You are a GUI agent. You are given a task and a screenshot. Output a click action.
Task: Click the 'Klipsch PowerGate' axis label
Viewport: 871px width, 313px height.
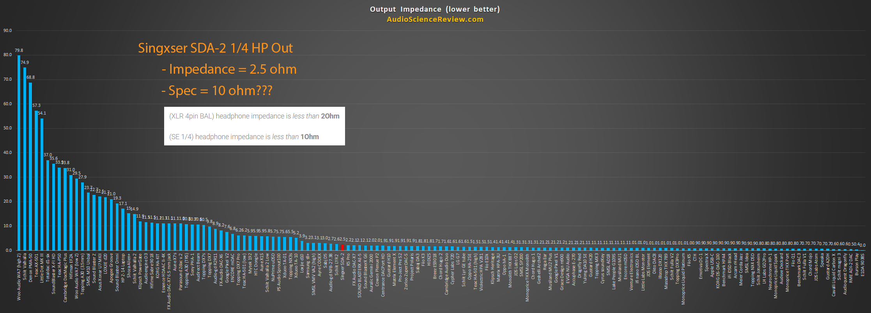140,271
